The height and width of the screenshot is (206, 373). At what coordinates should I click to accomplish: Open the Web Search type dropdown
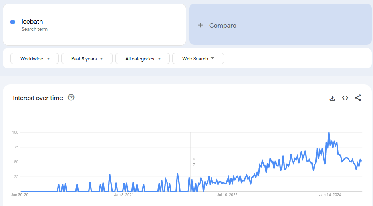[198, 58]
